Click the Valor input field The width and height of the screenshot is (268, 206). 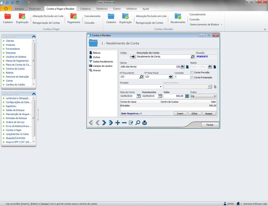(174, 96)
